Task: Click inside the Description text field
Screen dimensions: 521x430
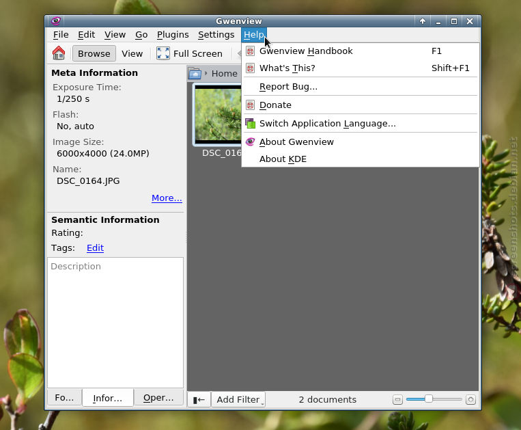Action: [x=115, y=322]
